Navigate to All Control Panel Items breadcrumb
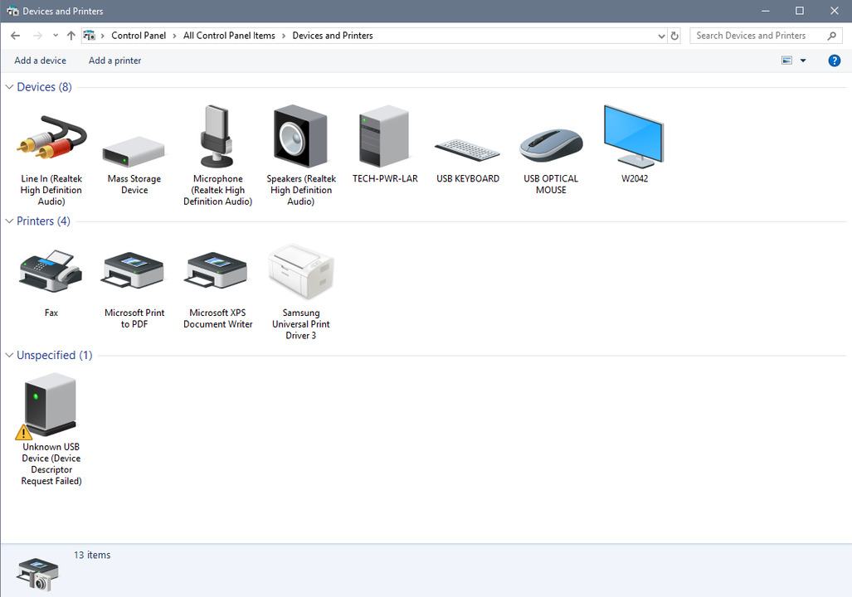The width and height of the screenshot is (852, 597). click(229, 36)
